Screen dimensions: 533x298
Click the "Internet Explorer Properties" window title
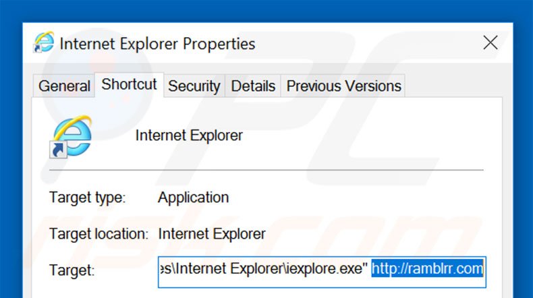click(157, 44)
